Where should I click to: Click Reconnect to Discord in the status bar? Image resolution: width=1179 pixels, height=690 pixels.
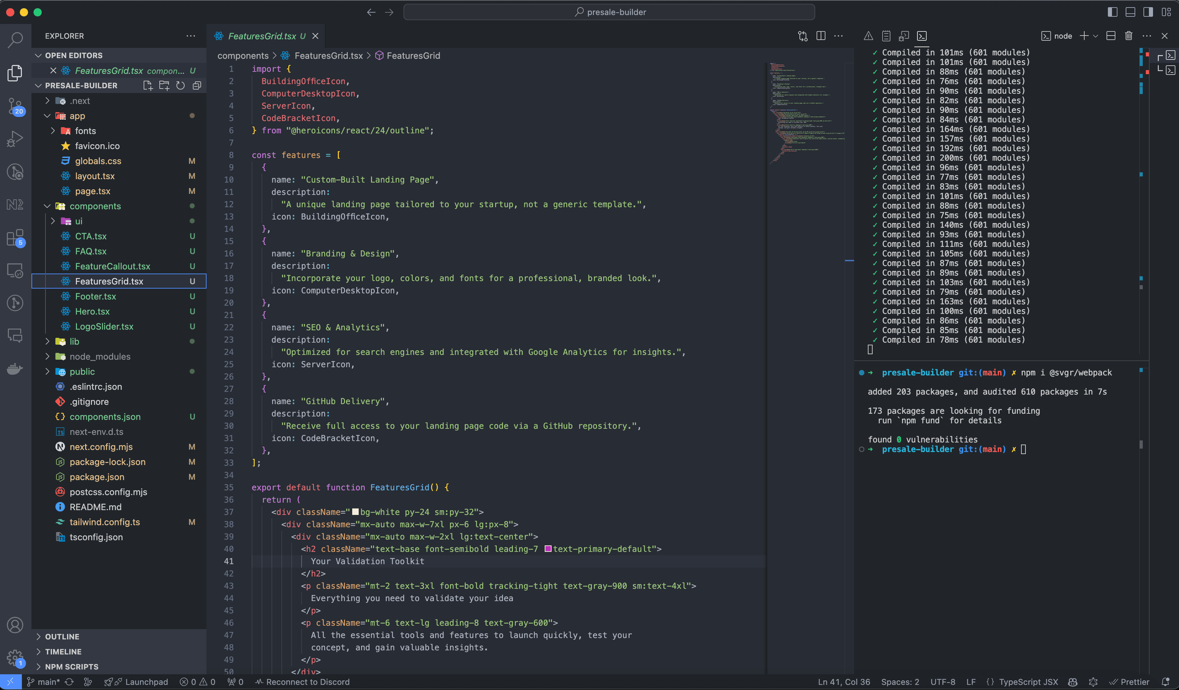pyautogui.click(x=303, y=682)
